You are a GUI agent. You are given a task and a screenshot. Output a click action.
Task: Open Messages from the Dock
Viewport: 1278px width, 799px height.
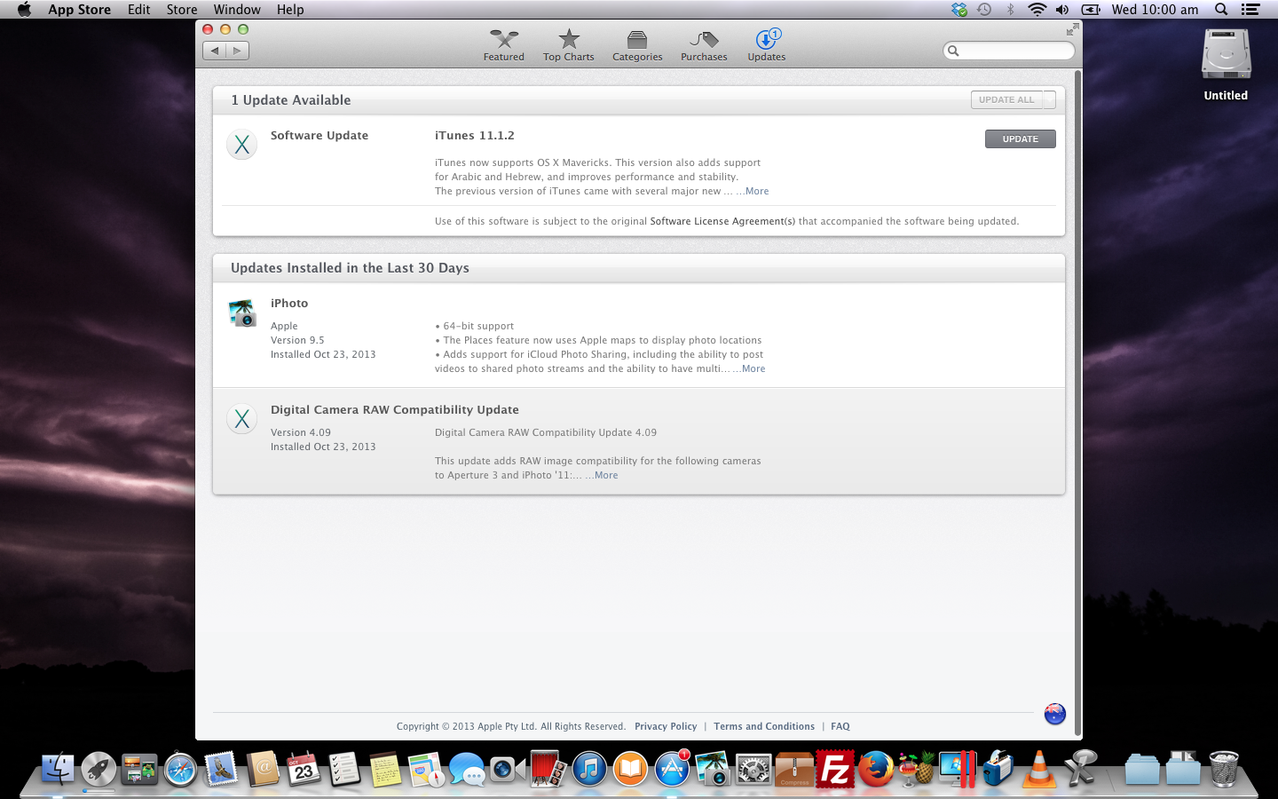467,769
